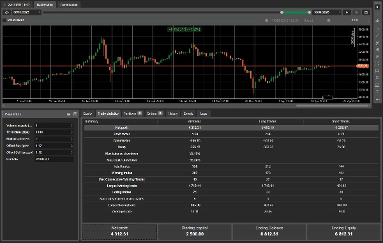Screen dimensions: 383x243
Task: Click Offset Buy stepper arrows
Action: click(x=71, y=145)
